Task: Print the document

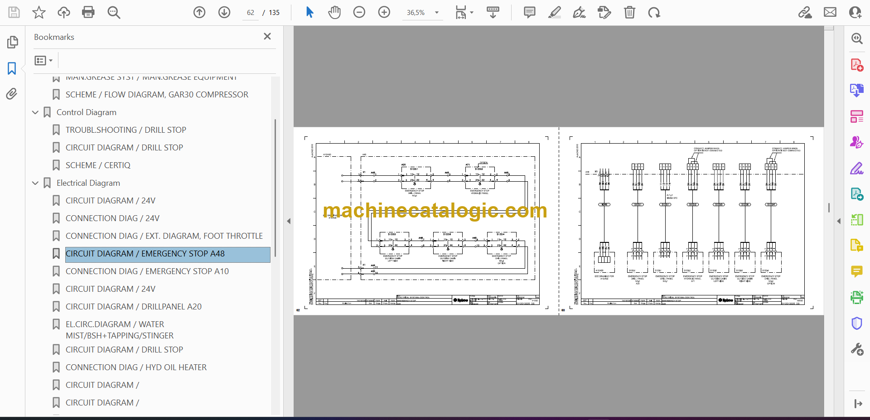Action: 88,12
